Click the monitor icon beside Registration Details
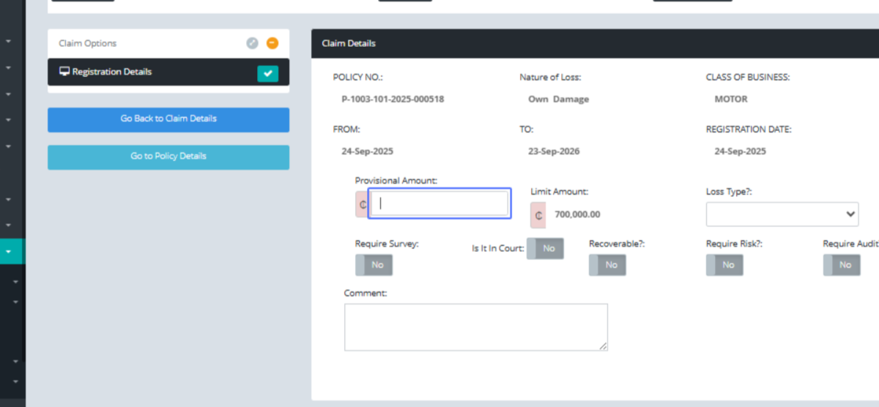The image size is (879, 407). [64, 72]
